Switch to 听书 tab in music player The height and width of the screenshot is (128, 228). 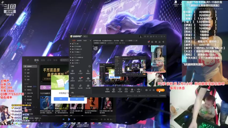click(x=49, y=60)
